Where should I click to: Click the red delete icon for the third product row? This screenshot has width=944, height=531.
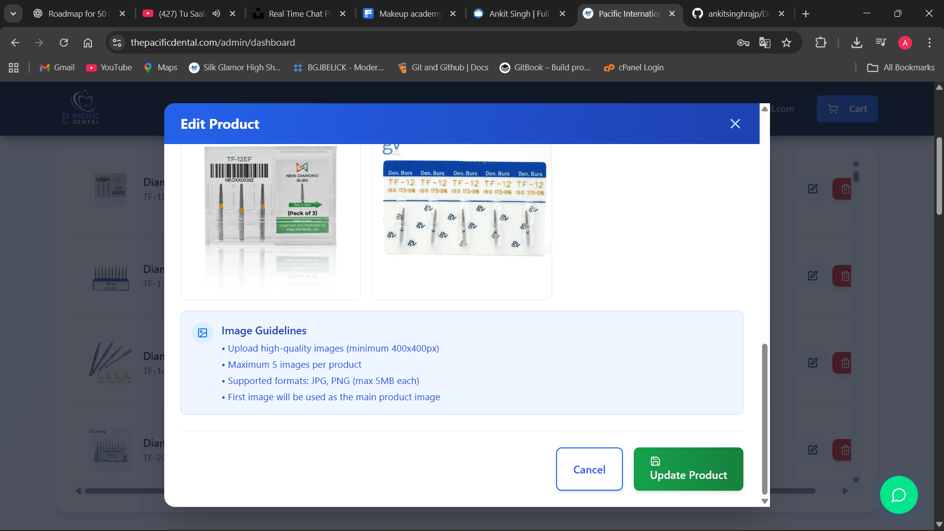tap(844, 363)
